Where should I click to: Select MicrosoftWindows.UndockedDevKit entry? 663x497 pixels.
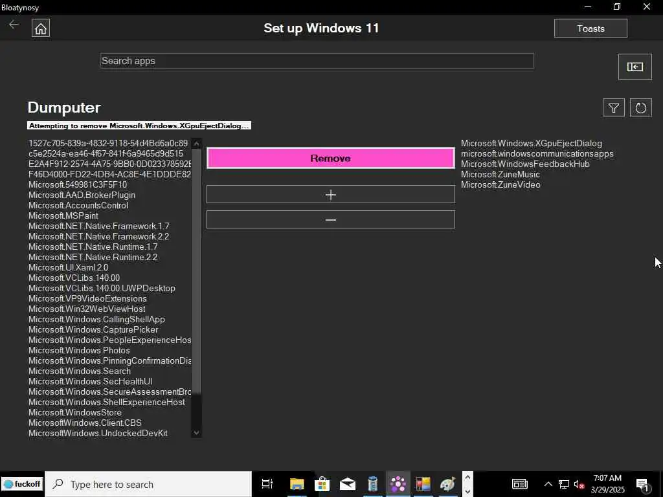pos(98,433)
